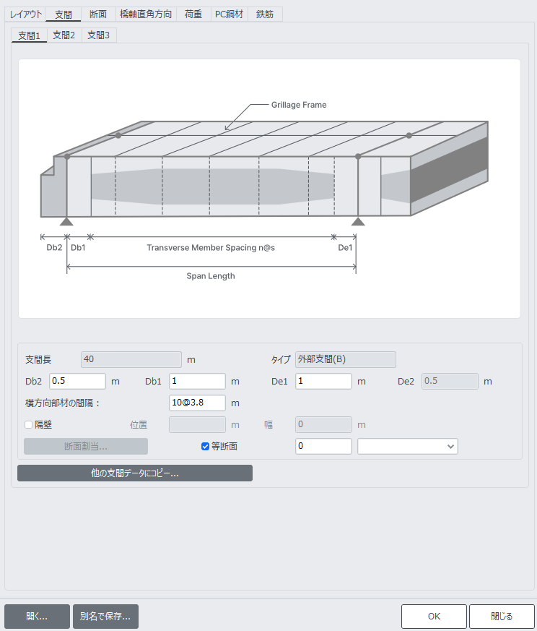Switch to the 支間3 sub-tab

coord(98,35)
